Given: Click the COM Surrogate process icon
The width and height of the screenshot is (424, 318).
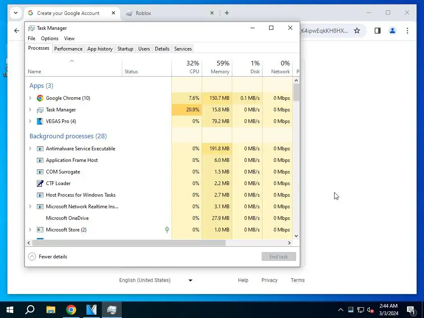Looking at the screenshot, I should (x=40, y=172).
